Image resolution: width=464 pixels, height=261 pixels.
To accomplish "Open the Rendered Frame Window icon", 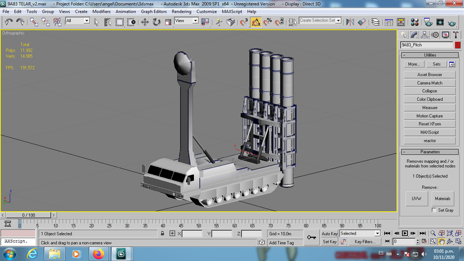I will click(x=440, y=22).
